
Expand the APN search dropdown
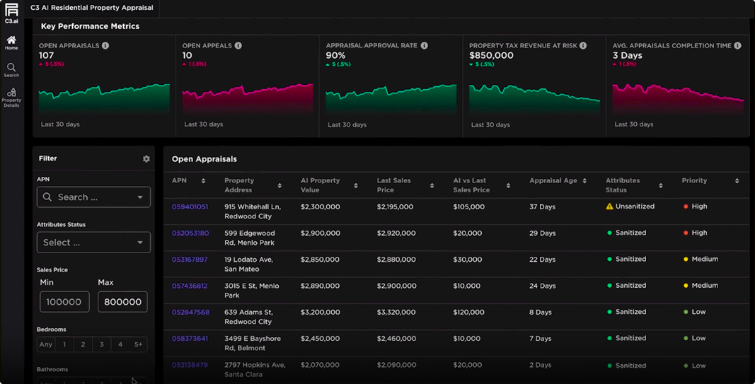pos(140,197)
